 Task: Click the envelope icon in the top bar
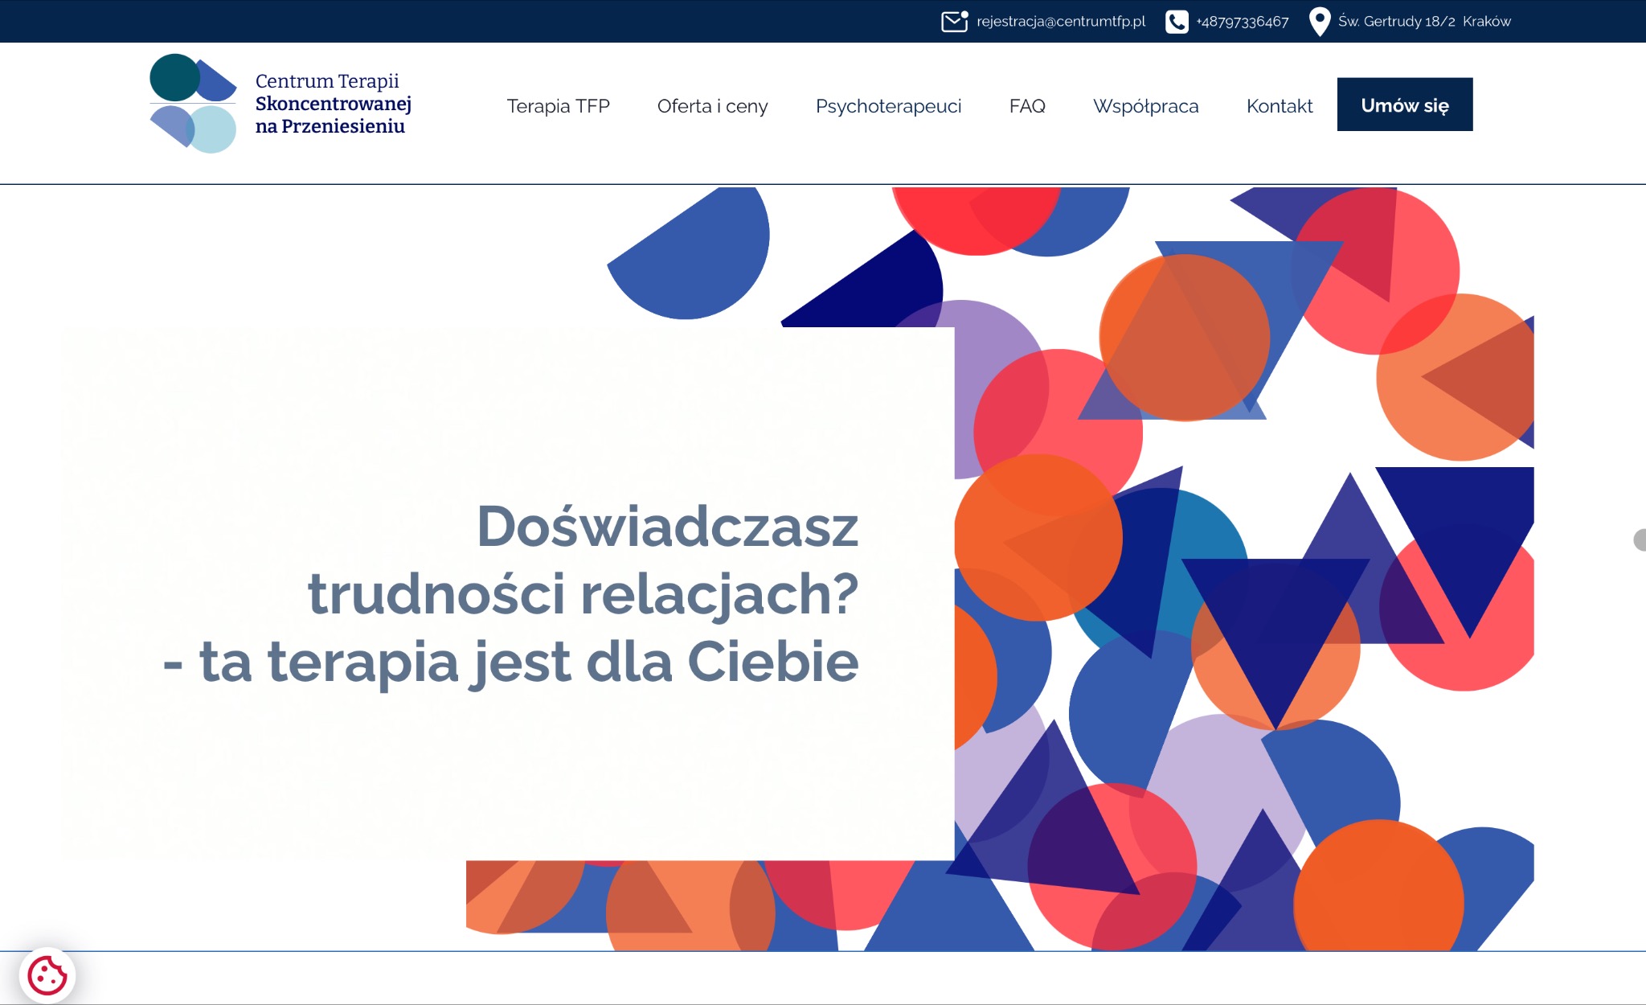pos(954,21)
